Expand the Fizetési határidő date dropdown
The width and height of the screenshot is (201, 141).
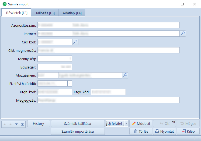point(70,84)
